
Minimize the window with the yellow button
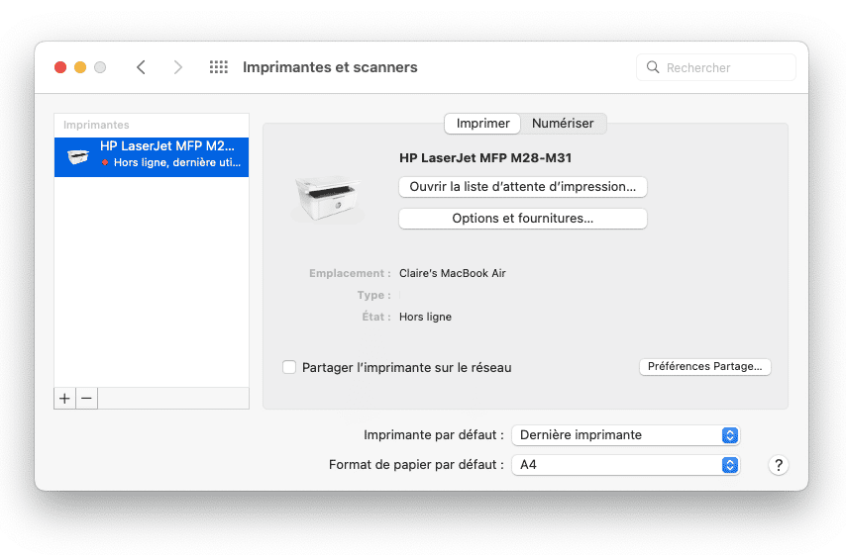(80, 67)
